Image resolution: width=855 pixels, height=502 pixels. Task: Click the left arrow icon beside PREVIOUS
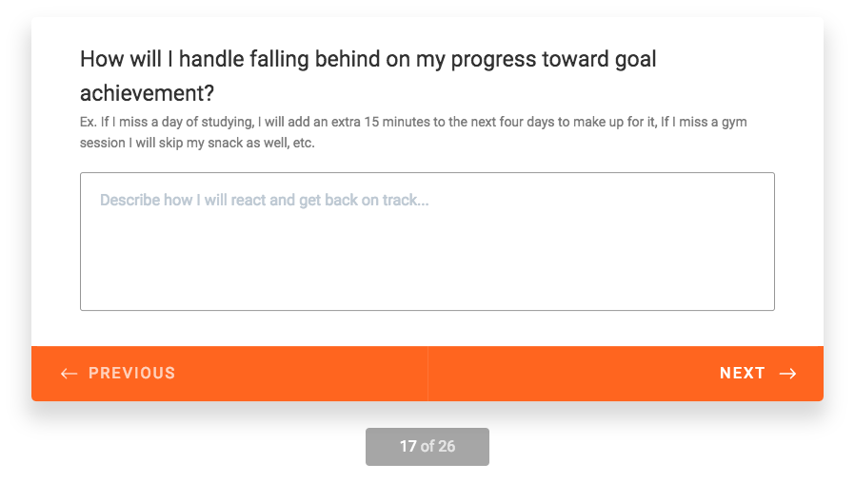69,374
